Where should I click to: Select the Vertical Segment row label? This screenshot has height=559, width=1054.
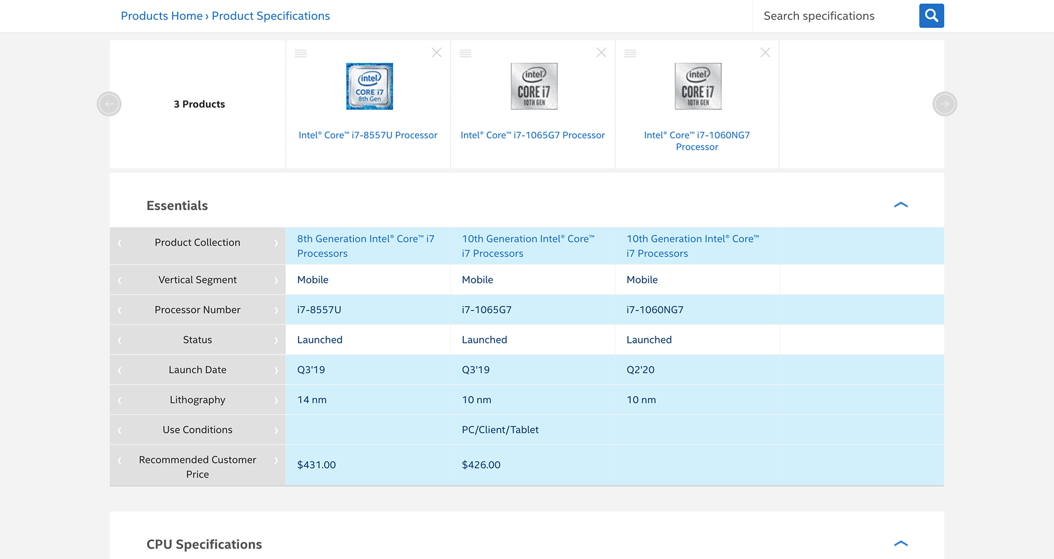point(198,280)
